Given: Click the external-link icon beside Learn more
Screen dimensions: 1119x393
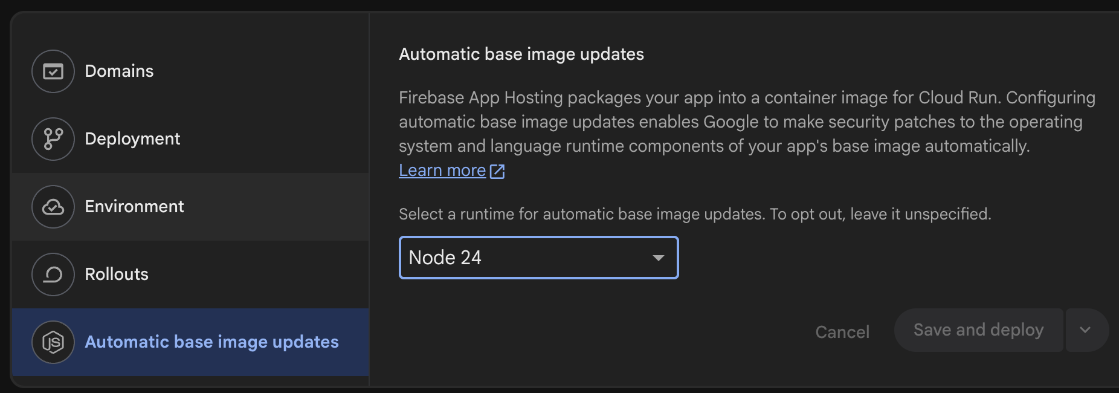Looking at the screenshot, I should pos(497,171).
